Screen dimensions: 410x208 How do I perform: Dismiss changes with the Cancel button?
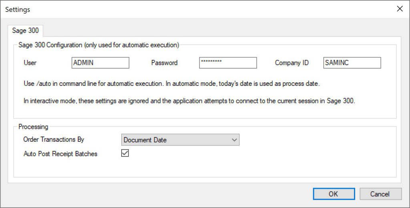click(x=381, y=194)
